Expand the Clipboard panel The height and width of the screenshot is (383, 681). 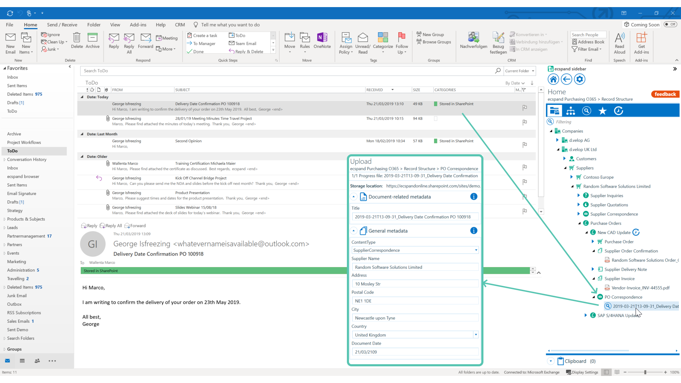pyautogui.click(x=551, y=361)
